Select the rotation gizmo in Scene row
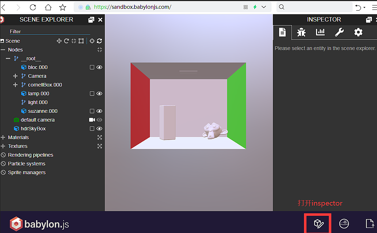 point(66,41)
